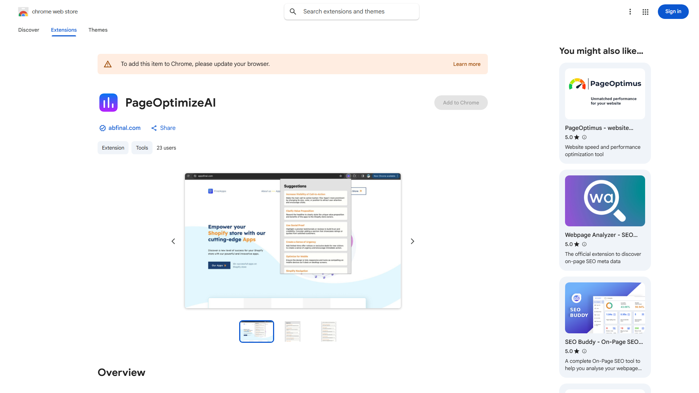The height and width of the screenshot is (393, 699).
Task: Click the PageOptimizeAI extension logo
Action: 108,102
